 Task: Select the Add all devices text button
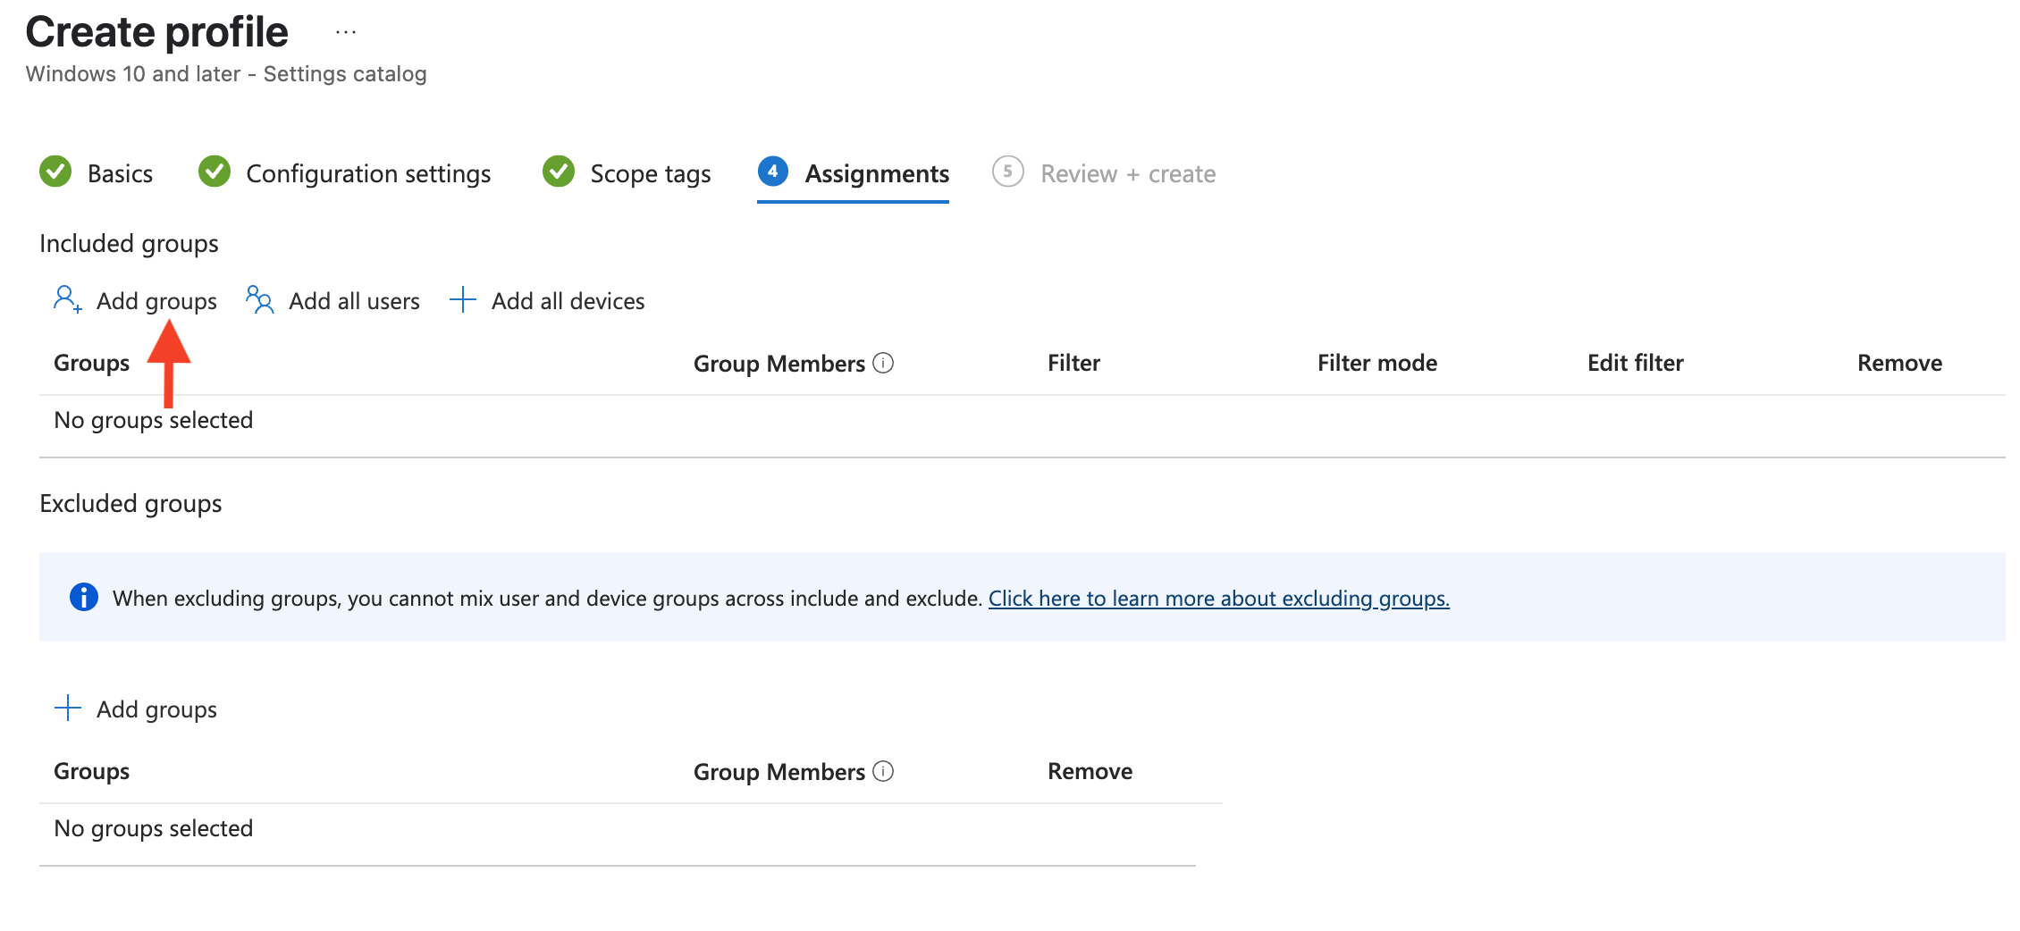pyautogui.click(x=568, y=301)
